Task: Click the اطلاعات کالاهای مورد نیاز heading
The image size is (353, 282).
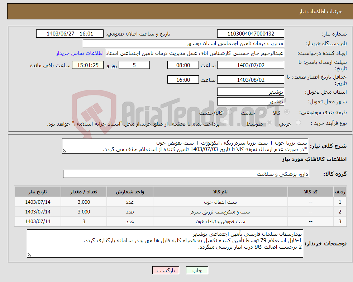Action: coord(314,159)
